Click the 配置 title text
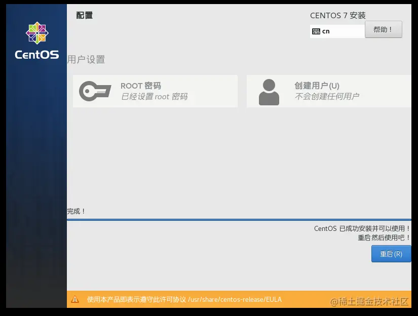The width and height of the screenshot is (418, 316). [85, 16]
